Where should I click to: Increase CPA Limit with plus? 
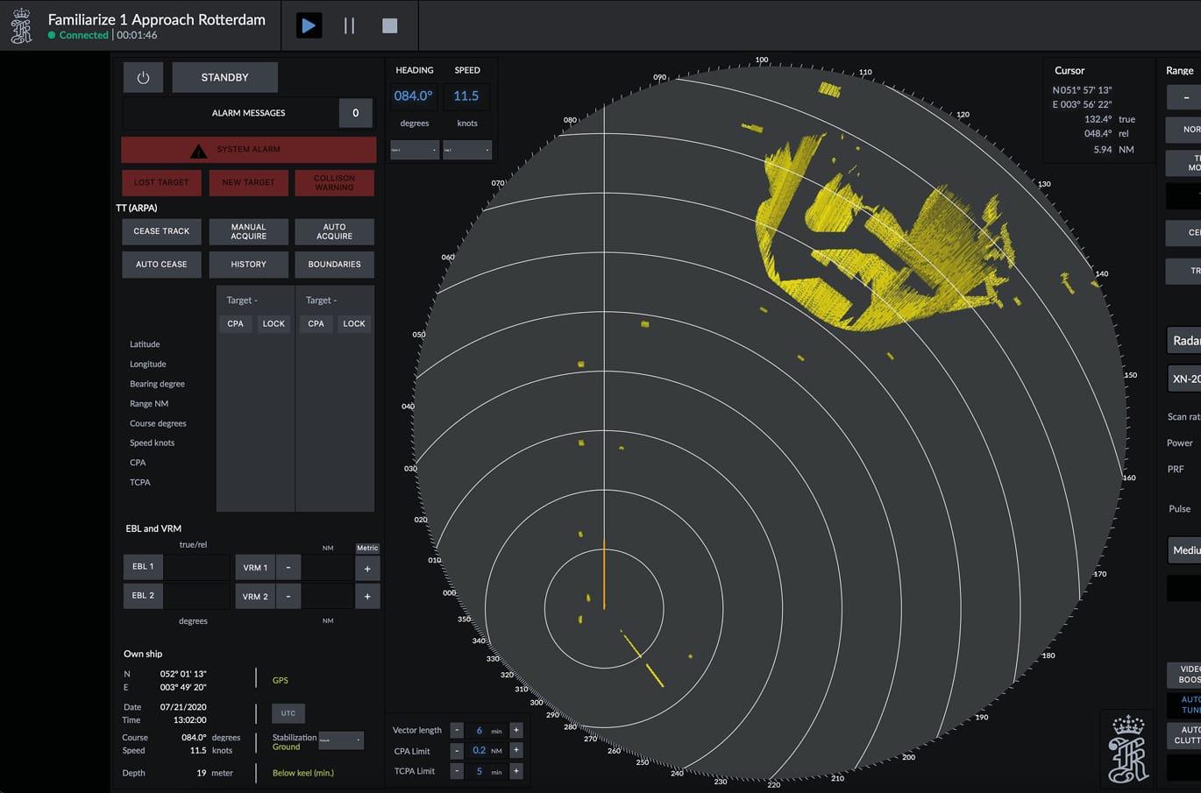(x=516, y=750)
